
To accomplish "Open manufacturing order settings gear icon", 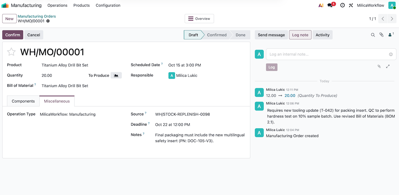I will point(48,21).
